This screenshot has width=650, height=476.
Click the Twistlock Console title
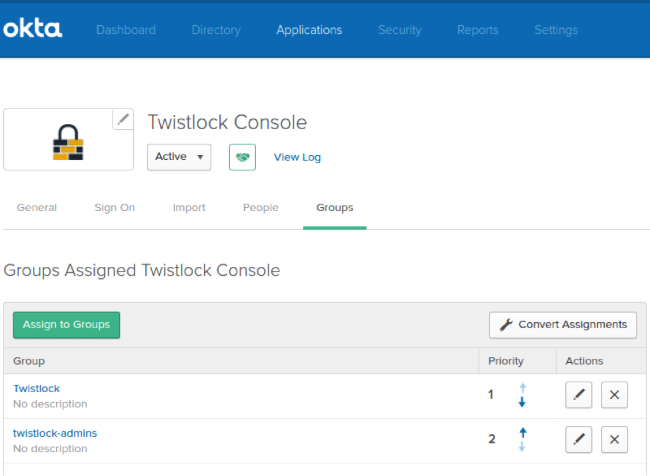(227, 122)
